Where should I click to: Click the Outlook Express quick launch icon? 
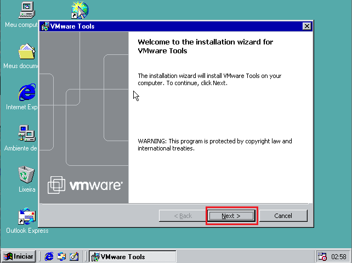61,256
